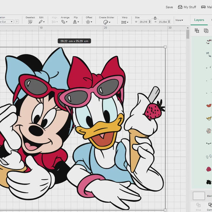Click Daisy's pink sunglasses on canvas
The height and width of the screenshot is (212, 212).
(92, 91)
